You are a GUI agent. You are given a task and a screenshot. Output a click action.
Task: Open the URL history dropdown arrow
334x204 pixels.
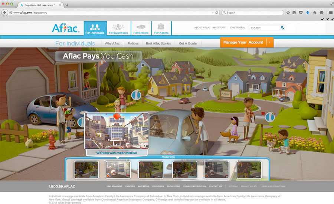(x=212, y=13)
